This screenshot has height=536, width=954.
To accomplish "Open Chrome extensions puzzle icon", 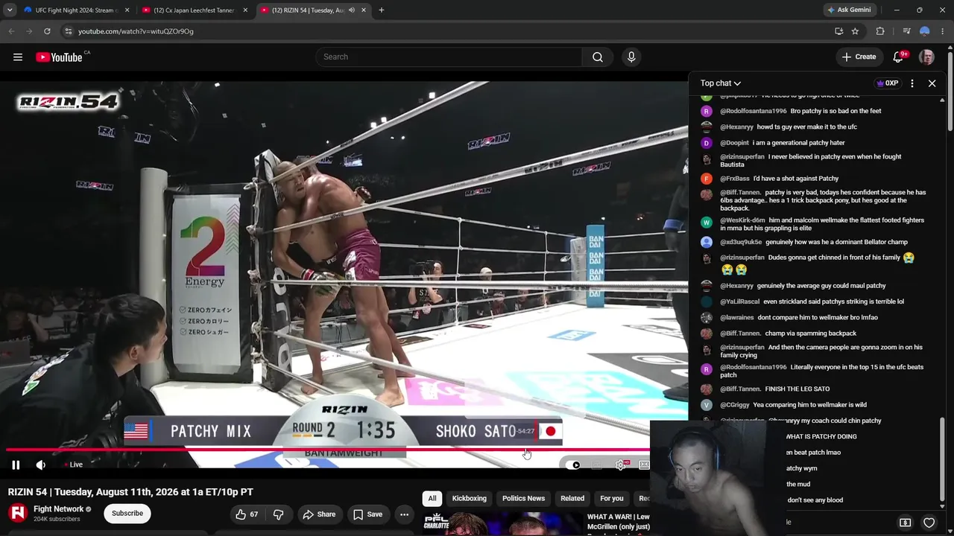I will [880, 31].
